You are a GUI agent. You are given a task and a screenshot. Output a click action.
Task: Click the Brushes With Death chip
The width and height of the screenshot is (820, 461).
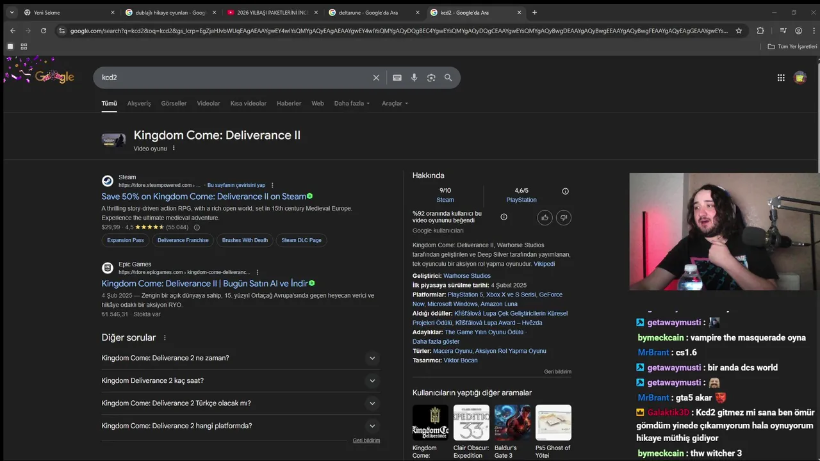[245, 240]
